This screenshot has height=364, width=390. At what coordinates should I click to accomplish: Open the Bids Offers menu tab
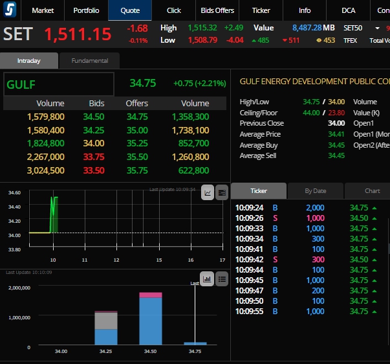[x=217, y=10]
